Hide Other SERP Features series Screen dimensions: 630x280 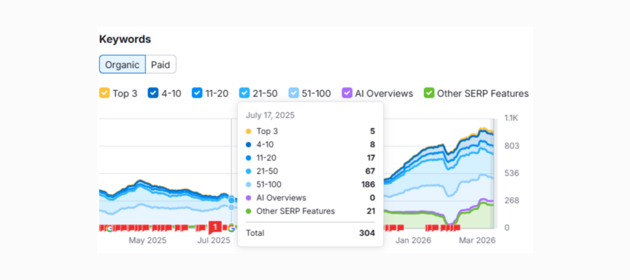pos(428,93)
